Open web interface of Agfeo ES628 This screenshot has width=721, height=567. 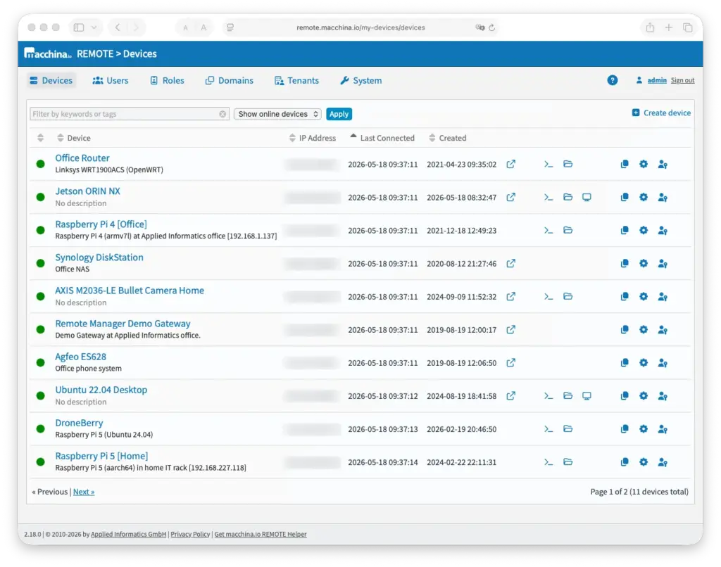(511, 362)
